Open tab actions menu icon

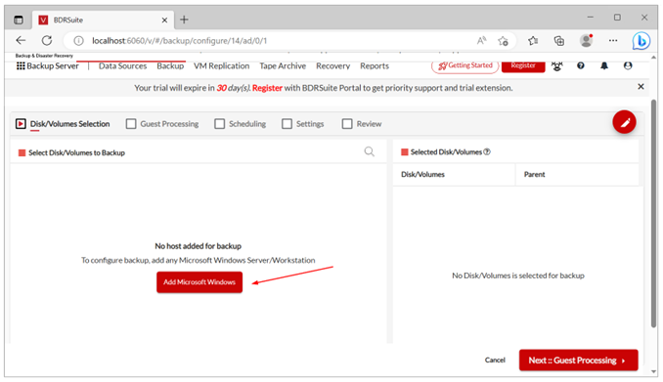click(19, 20)
